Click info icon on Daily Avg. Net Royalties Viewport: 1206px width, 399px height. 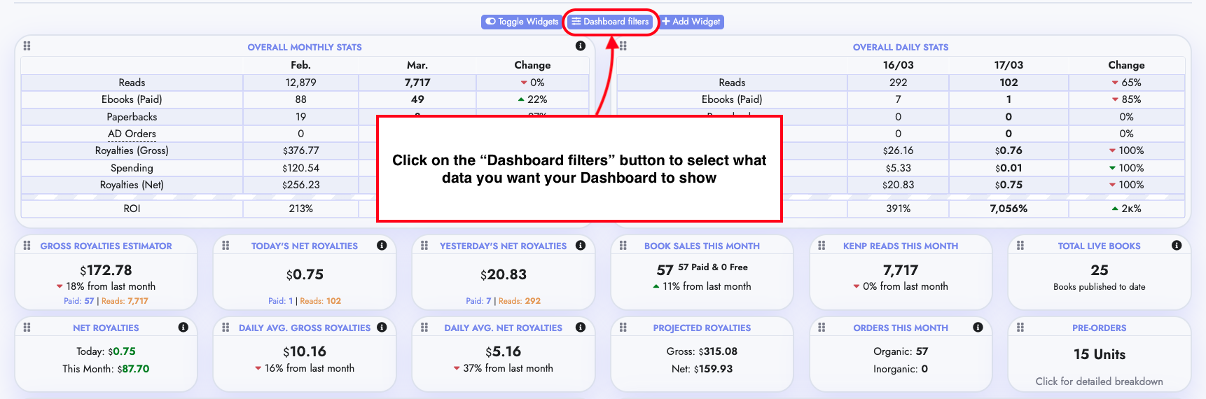coord(581,327)
